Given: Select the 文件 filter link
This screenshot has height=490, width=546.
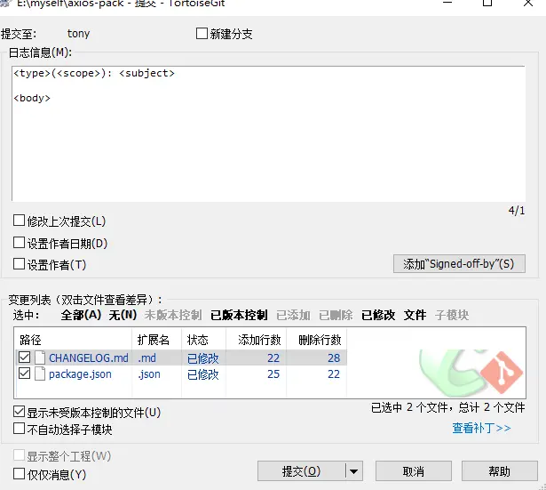Looking at the screenshot, I should coord(415,315).
